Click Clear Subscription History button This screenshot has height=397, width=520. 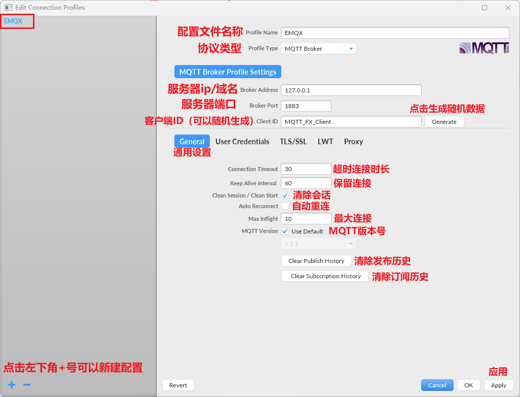point(325,276)
